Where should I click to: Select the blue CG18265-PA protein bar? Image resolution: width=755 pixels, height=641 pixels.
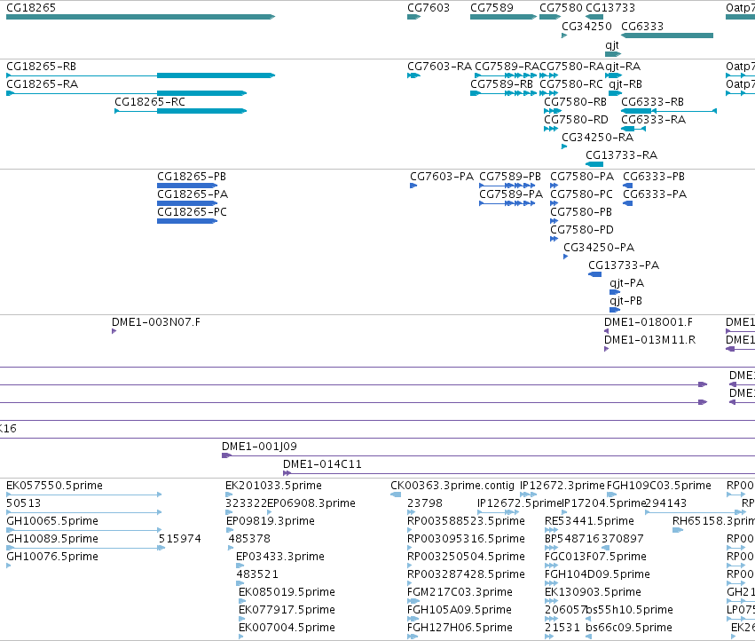click(x=187, y=203)
